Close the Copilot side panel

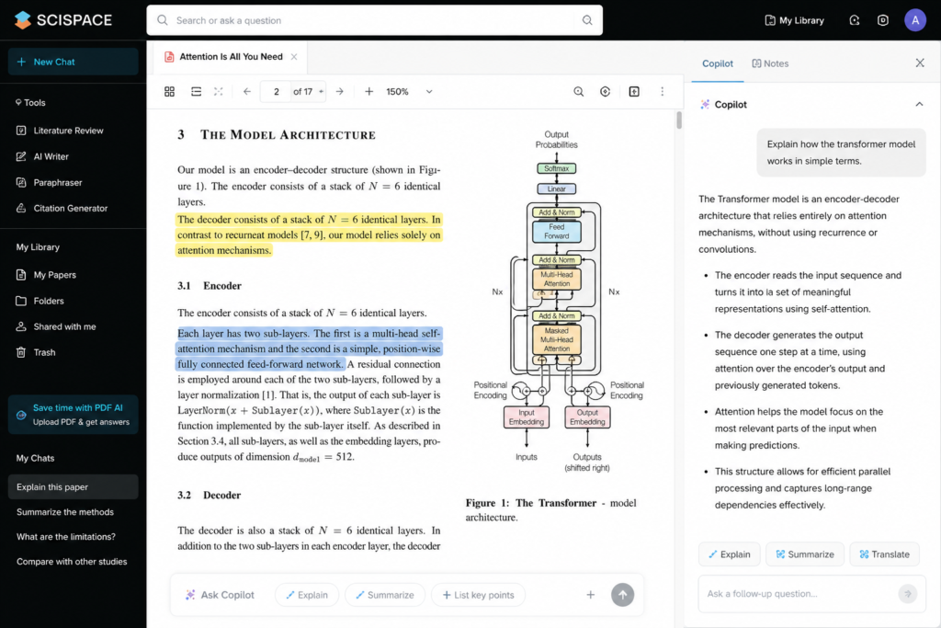click(919, 63)
